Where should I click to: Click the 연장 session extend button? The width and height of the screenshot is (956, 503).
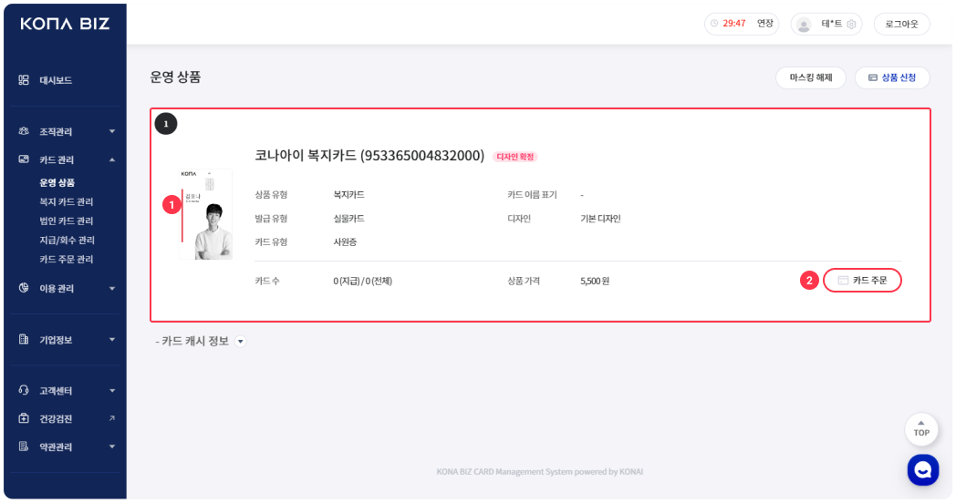(765, 24)
